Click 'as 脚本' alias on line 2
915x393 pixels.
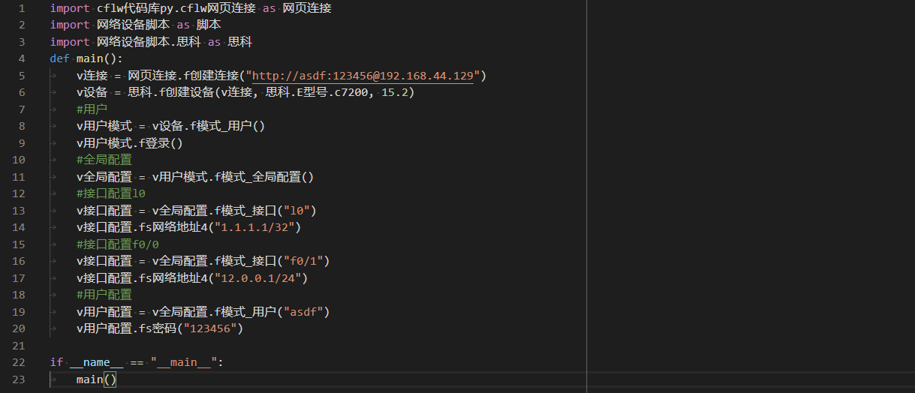coord(198,25)
